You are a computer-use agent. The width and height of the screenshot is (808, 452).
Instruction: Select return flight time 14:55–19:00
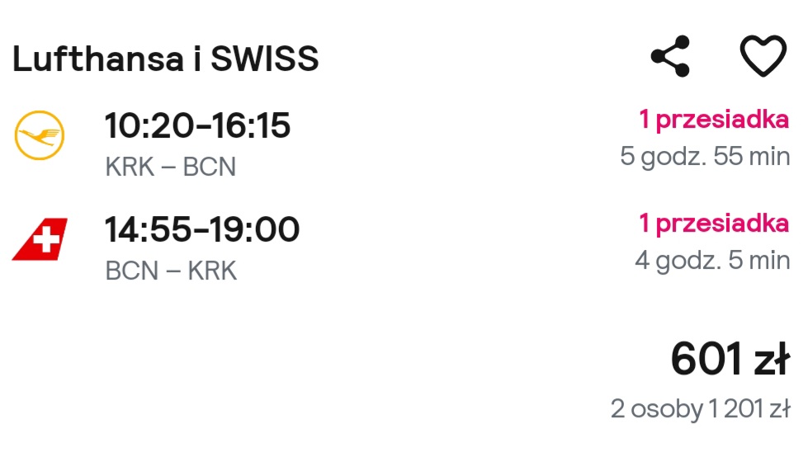(202, 229)
